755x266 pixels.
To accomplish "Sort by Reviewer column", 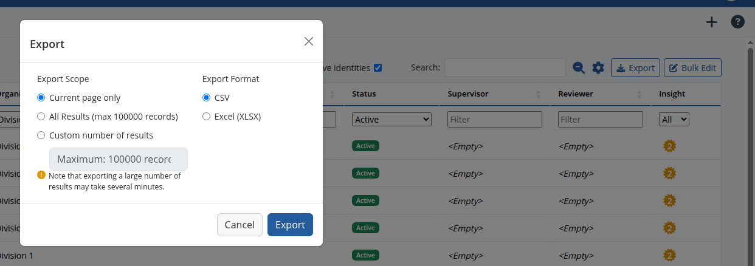I will (576, 94).
